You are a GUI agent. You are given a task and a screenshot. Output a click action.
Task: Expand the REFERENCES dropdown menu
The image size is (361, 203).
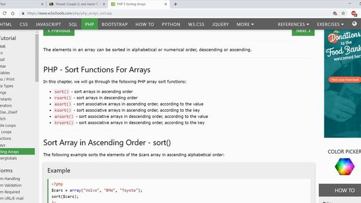293,24
